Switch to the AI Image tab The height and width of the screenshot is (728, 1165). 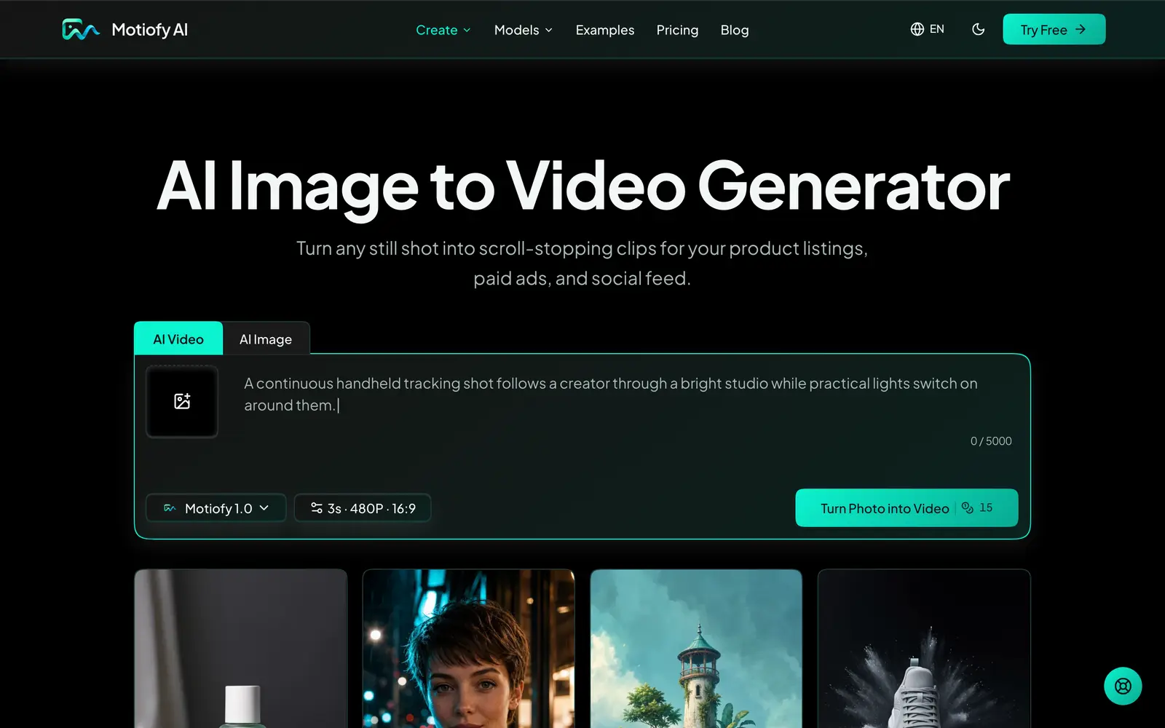click(x=266, y=339)
